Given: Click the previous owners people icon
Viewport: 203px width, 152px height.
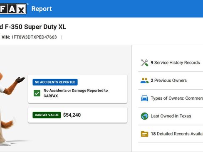Looking at the screenshot, I should tap(144, 81).
